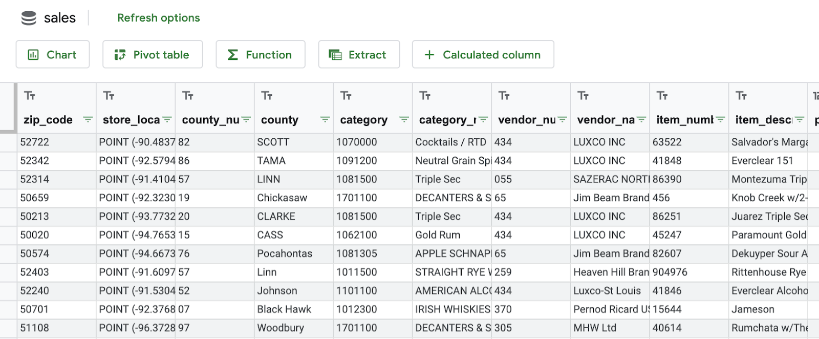Click the text type icon above store_loca column
Screen dimensions: 819x339
pos(109,96)
